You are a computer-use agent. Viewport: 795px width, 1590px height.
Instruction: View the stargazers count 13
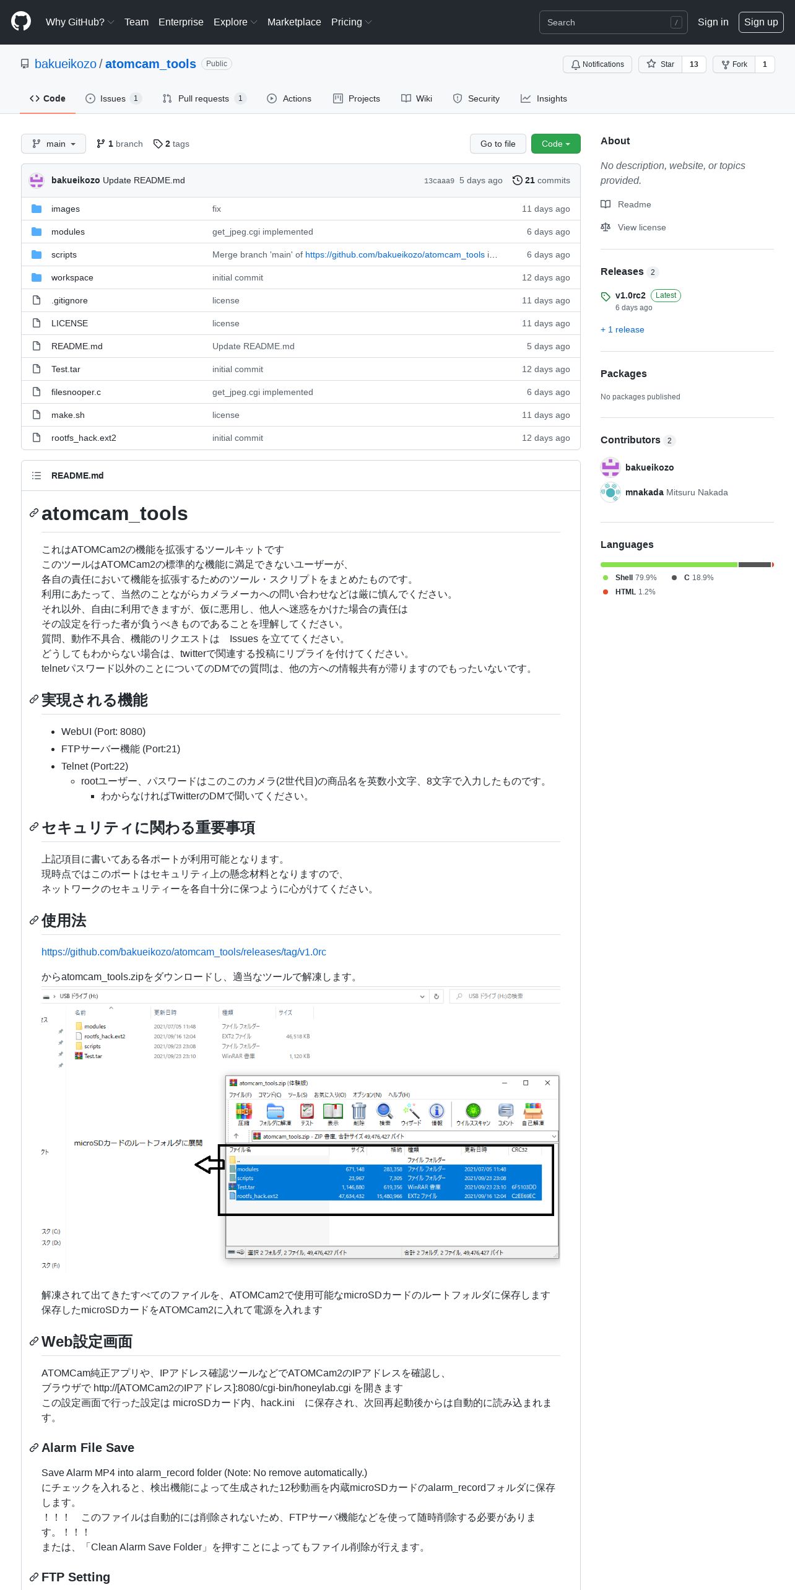pyautogui.click(x=694, y=64)
